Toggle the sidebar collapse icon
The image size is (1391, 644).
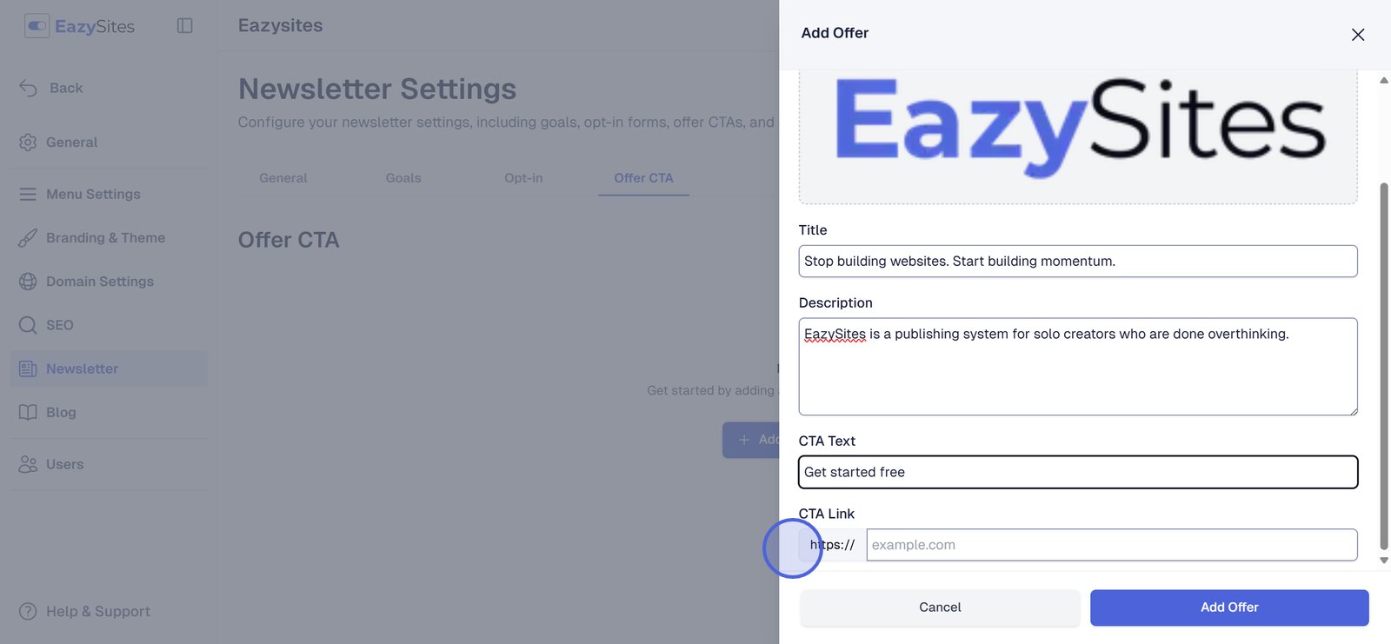(x=184, y=26)
